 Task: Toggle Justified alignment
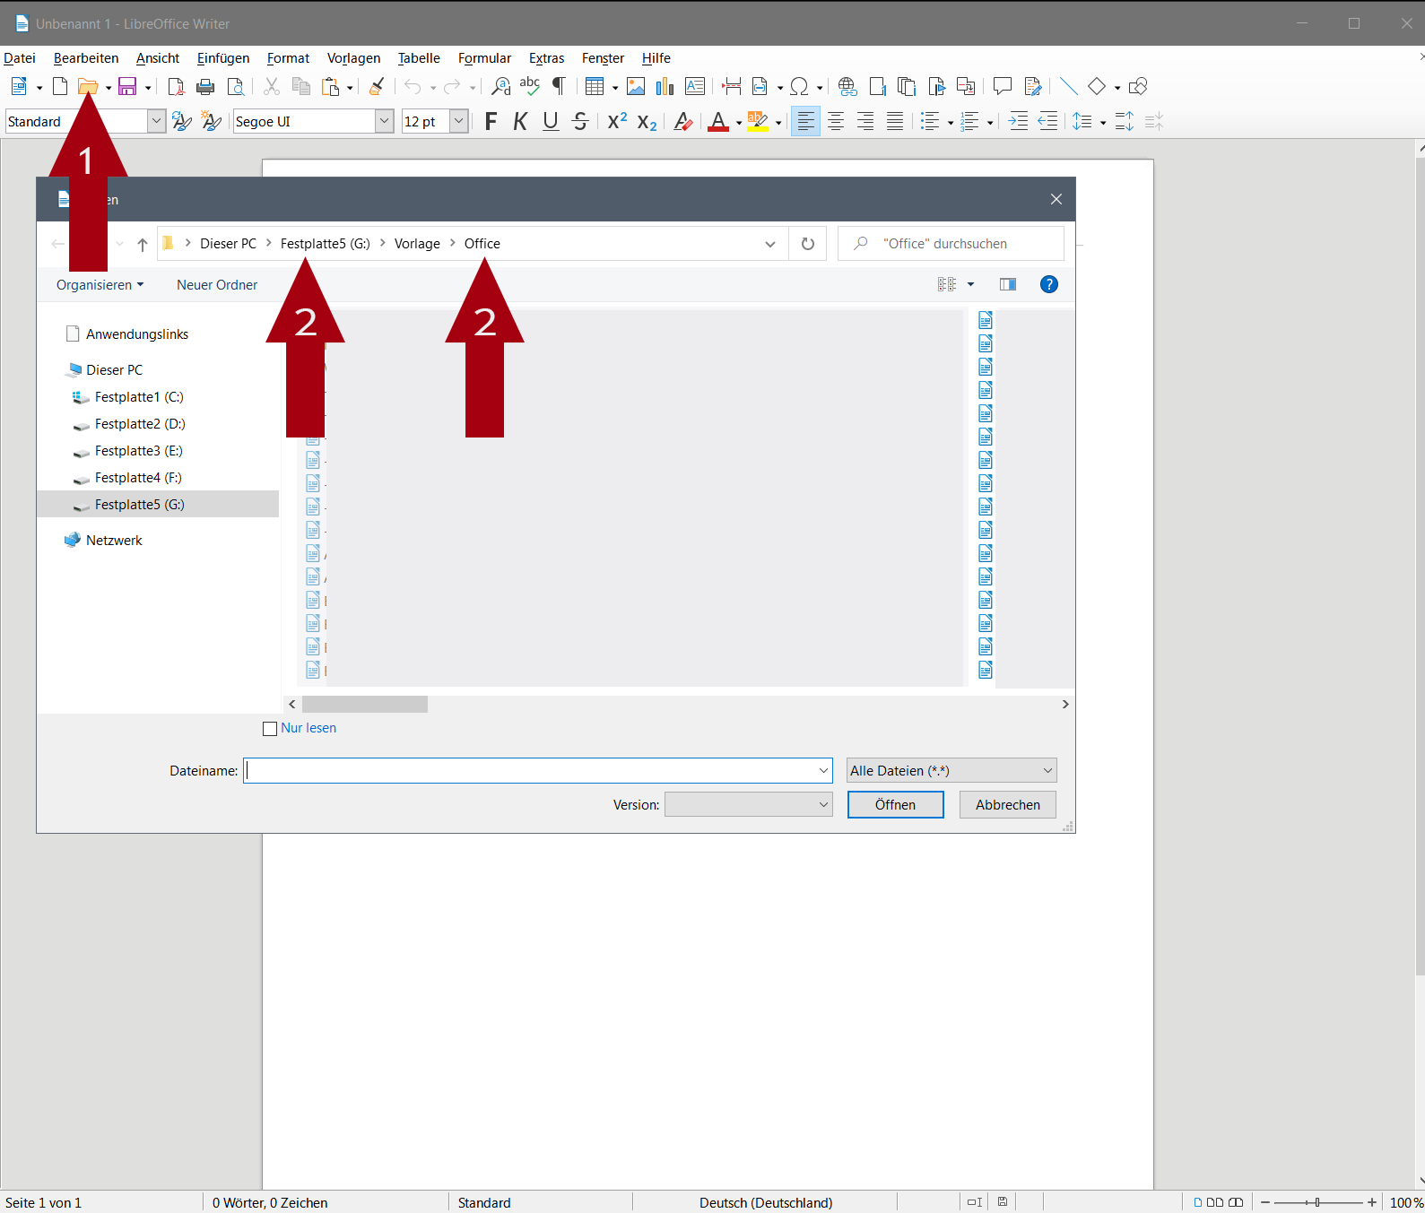[x=895, y=121]
